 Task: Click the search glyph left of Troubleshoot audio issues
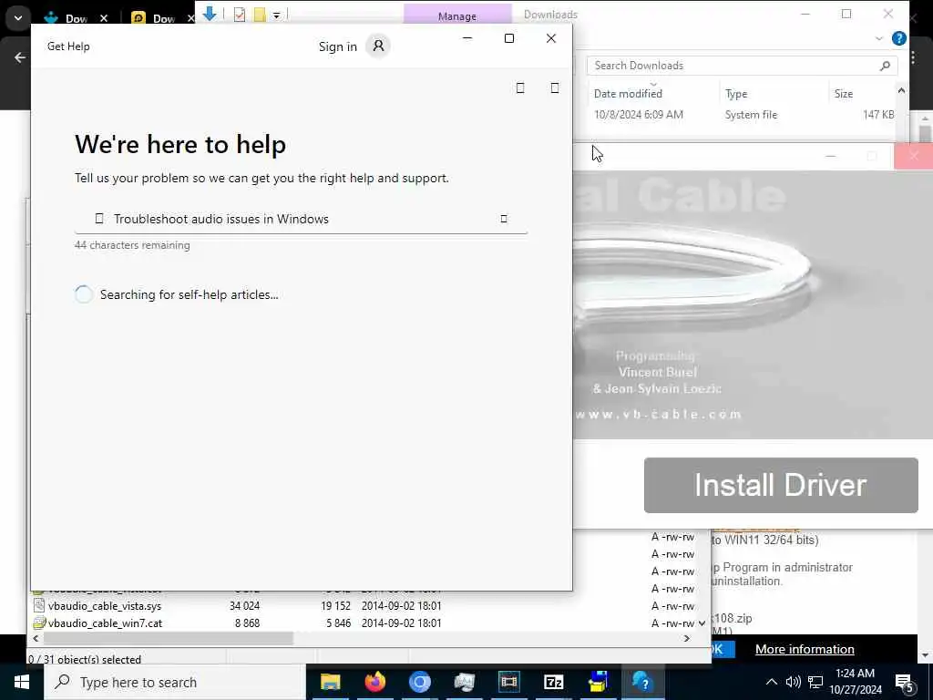tap(99, 219)
